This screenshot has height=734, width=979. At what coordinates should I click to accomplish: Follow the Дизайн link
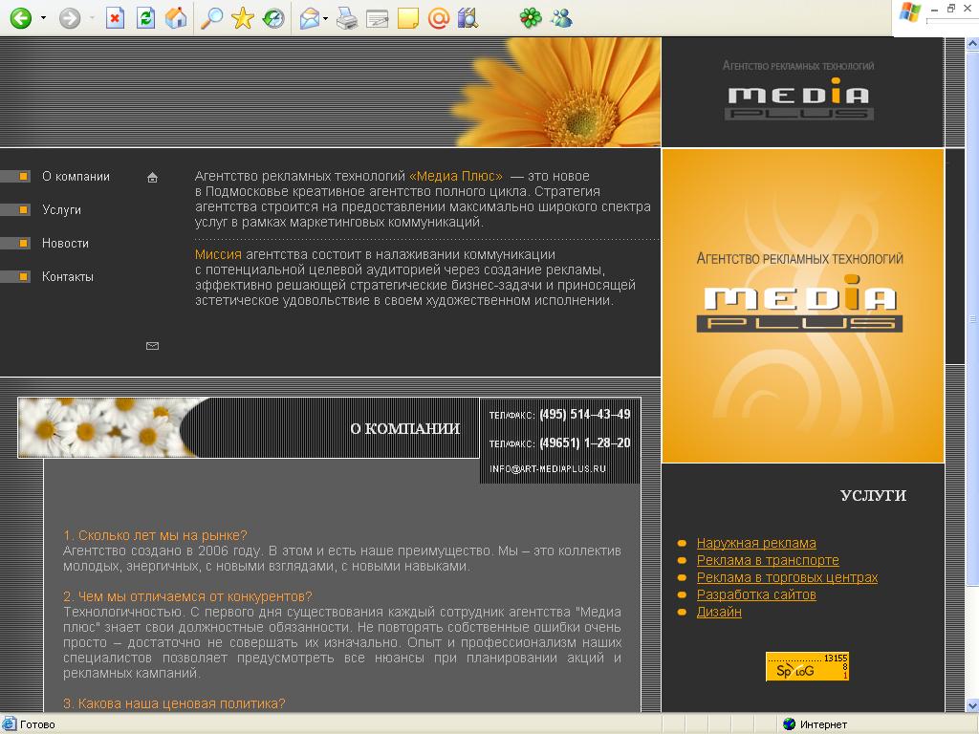pyautogui.click(x=719, y=613)
